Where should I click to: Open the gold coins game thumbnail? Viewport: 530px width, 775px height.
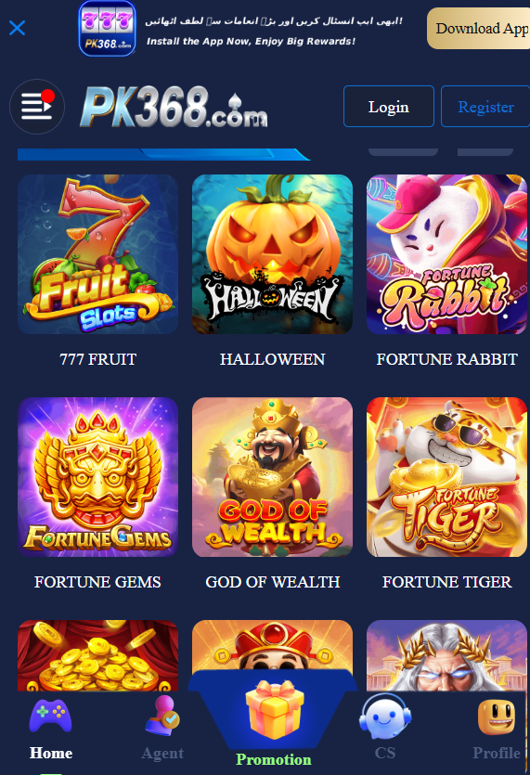pyautogui.click(x=97, y=655)
